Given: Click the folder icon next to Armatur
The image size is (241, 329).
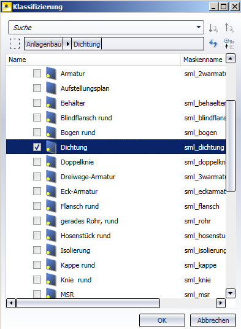Looking at the screenshot, I should 52,74.
